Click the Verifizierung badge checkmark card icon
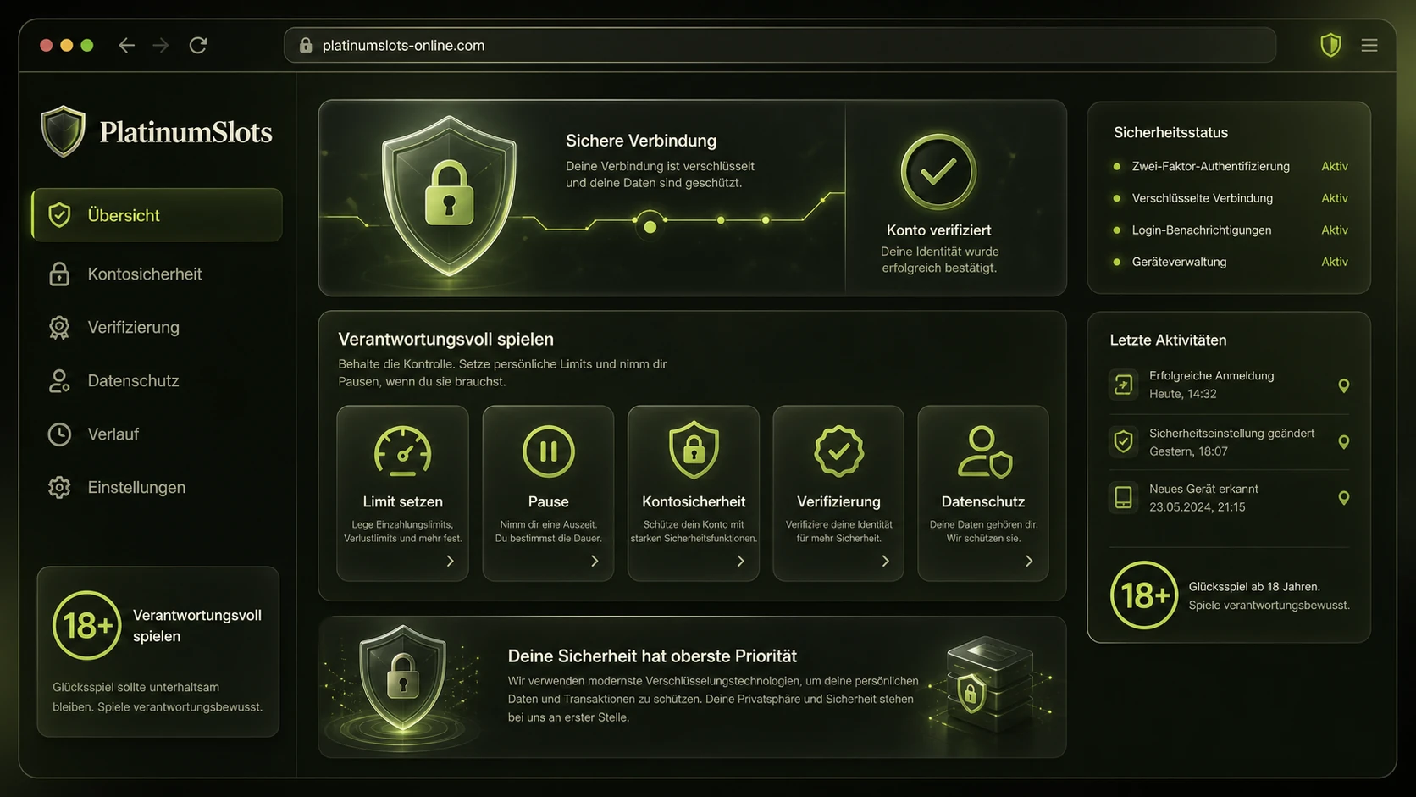This screenshot has width=1416, height=797. coord(838,451)
